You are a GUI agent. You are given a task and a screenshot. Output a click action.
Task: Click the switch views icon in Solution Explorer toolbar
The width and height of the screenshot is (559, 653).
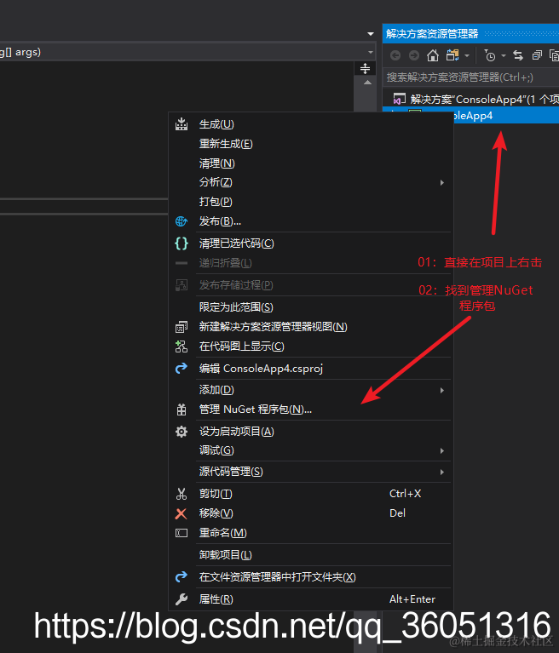[x=452, y=55]
